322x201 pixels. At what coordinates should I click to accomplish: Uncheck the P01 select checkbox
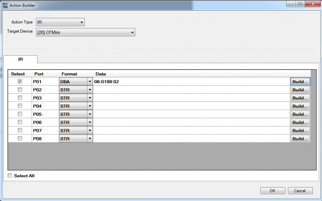[x=20, y=81]
